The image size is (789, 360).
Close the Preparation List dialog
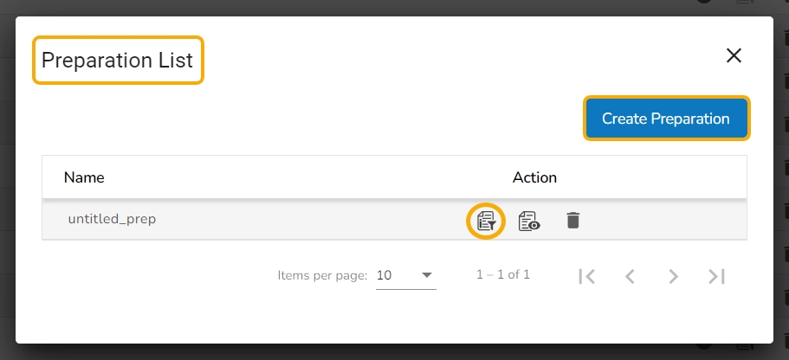(734, 55)
